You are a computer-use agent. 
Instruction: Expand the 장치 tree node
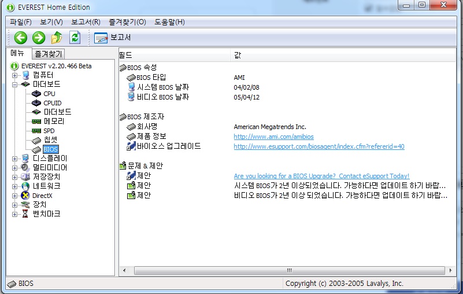(x=14, y=205)
